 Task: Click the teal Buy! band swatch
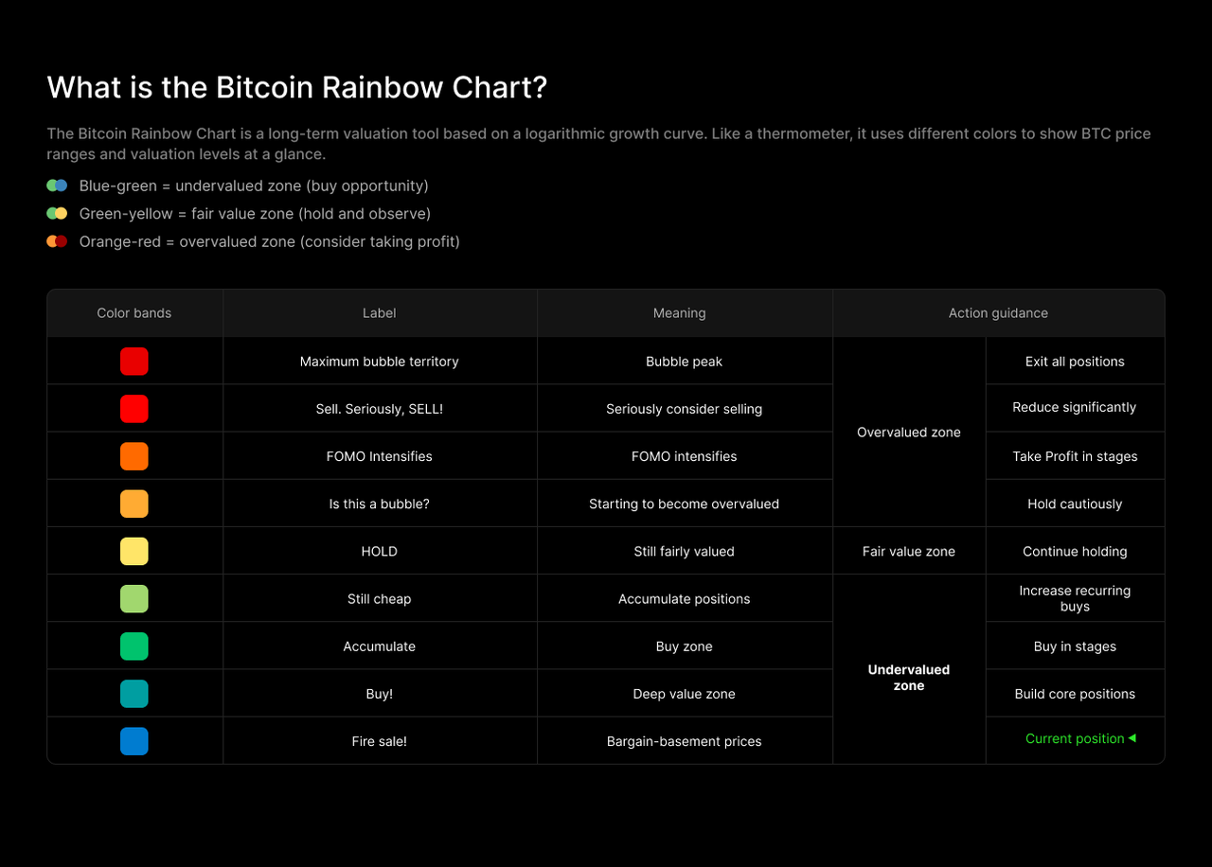coord(134,694)
